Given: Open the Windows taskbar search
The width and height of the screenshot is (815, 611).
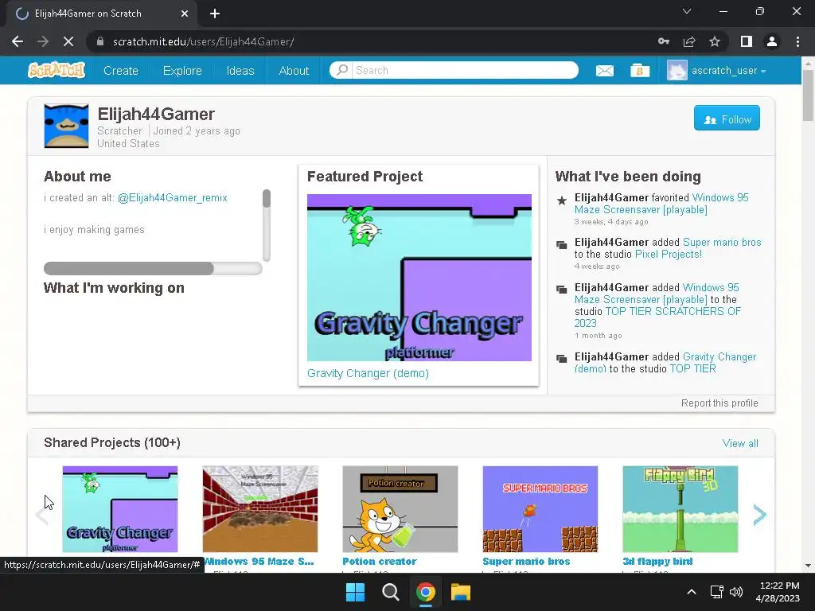Looking at the screenshot, I should click(390, 592).
